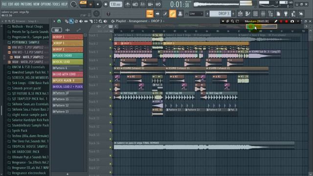Expand NoDusk - Vocal Chops folder
The image size is (313, 176).
tap(27, 26)
